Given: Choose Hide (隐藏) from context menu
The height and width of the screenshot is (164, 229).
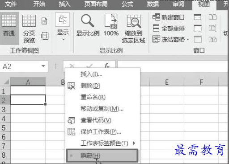Looking at the screenshot, I should click(102, 156).
